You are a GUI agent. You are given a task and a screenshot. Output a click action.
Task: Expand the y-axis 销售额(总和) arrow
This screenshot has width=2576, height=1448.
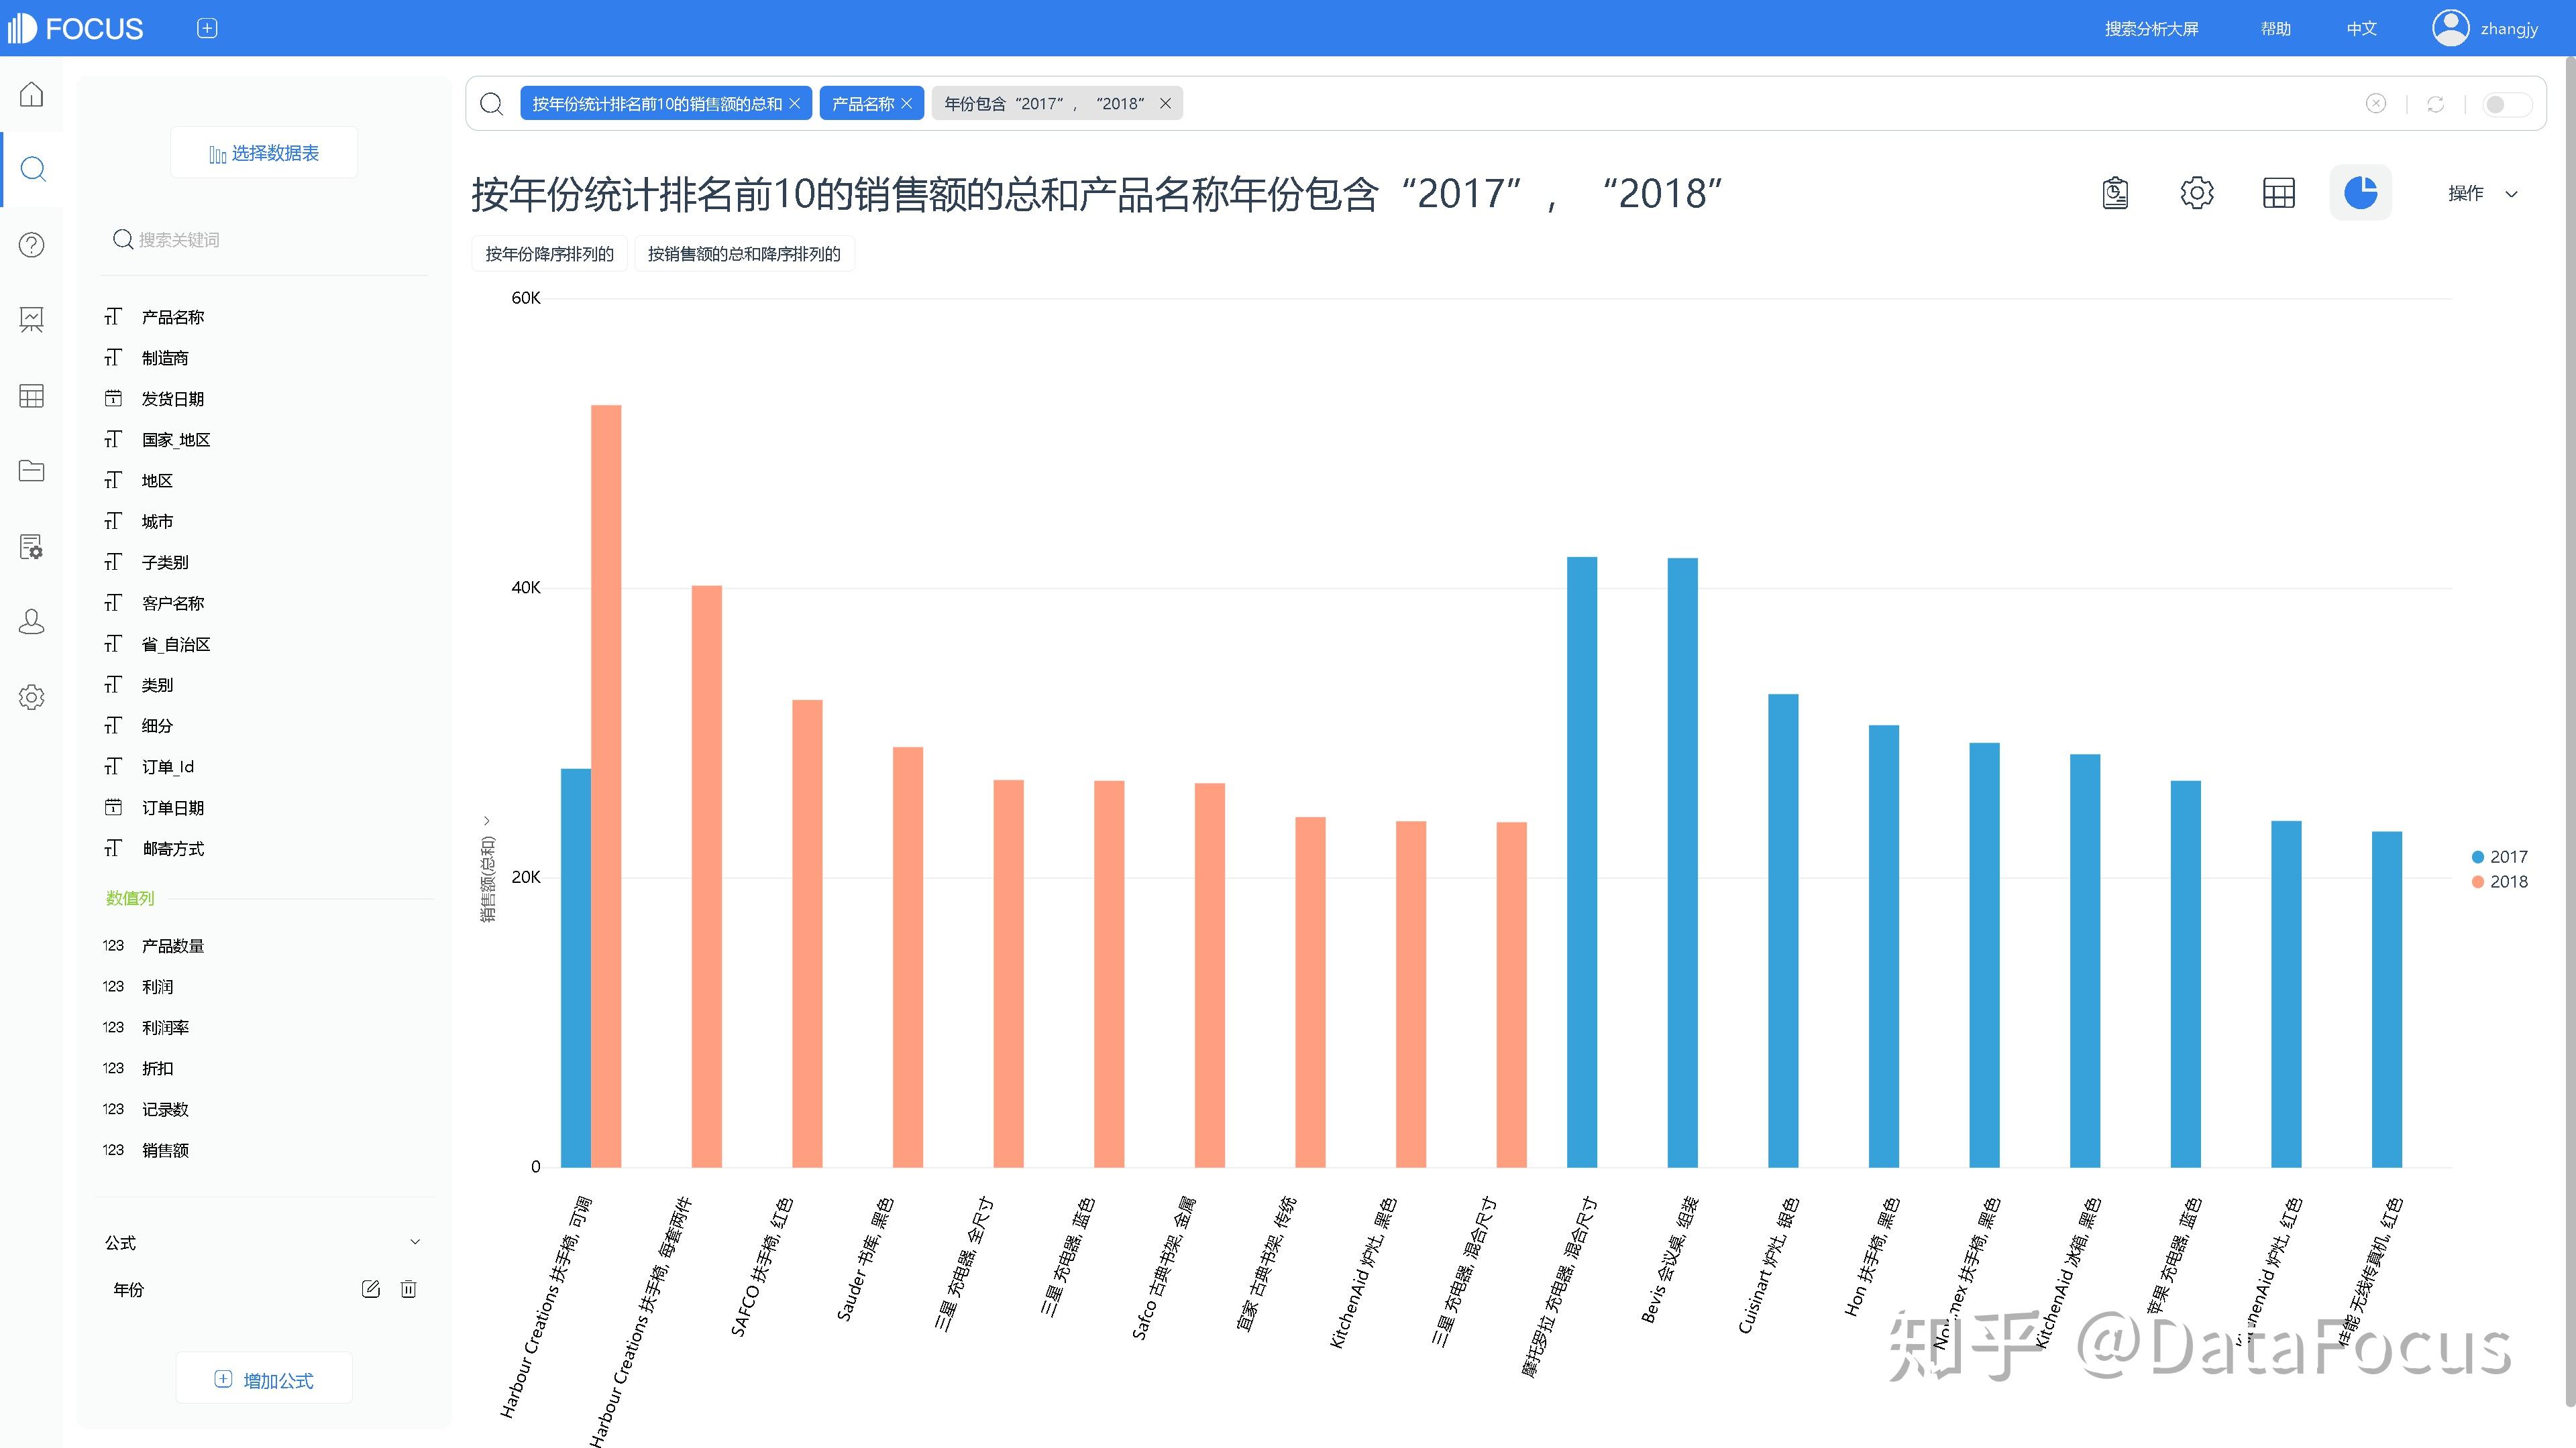click(x=487, y=821)
